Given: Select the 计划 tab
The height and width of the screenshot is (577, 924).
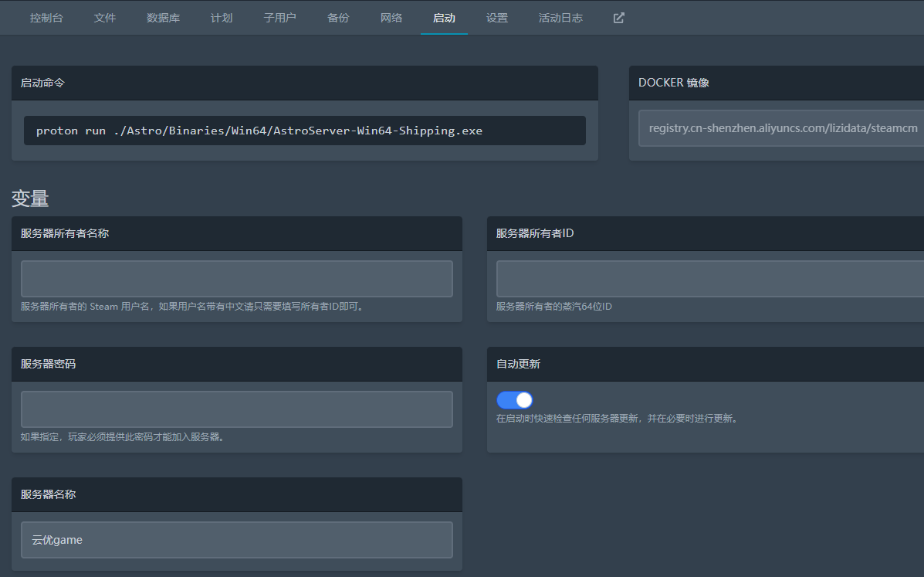Looking at the screenshot, I should (222, 18).
